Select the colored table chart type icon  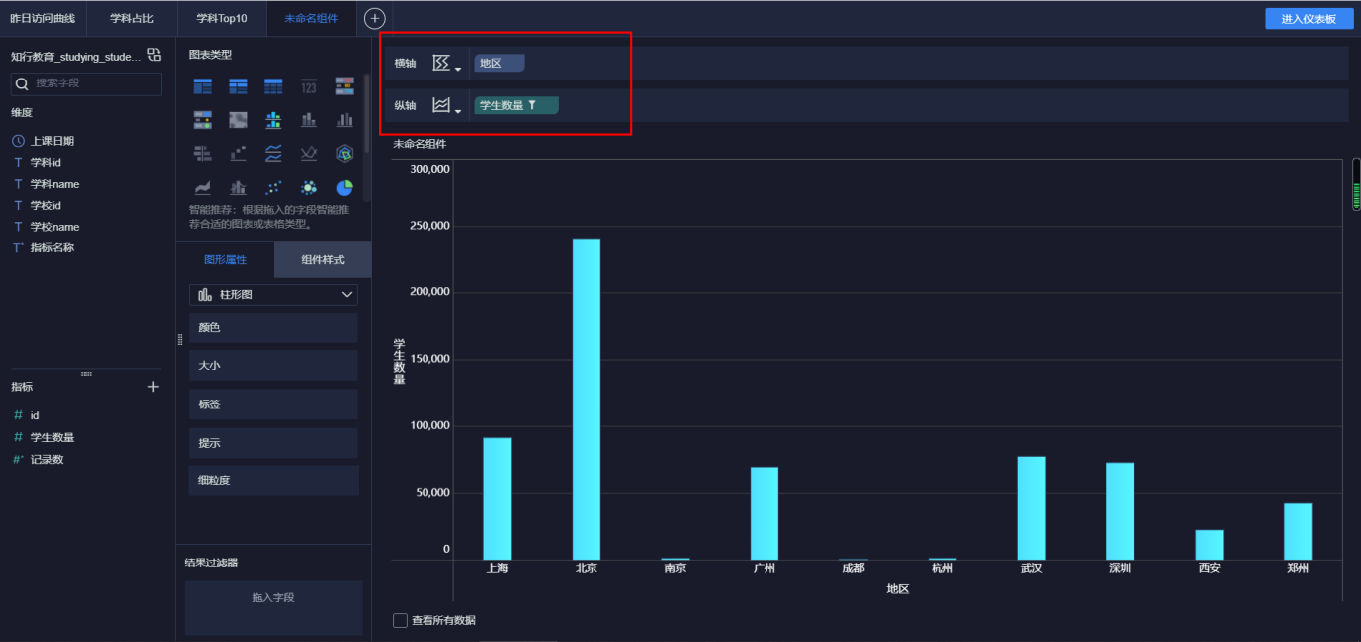[345, 86]
